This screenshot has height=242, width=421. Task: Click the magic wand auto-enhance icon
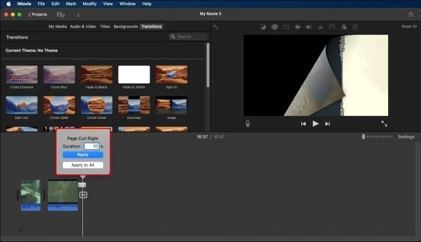tap(216, 27)
